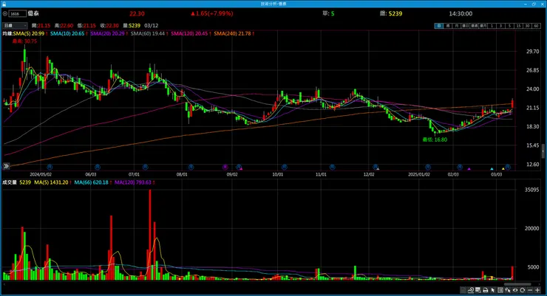The image size is (547, 296).
Task: Click the 29.70 price axis label
Action: pyautogui.click(x=533, y=51)
